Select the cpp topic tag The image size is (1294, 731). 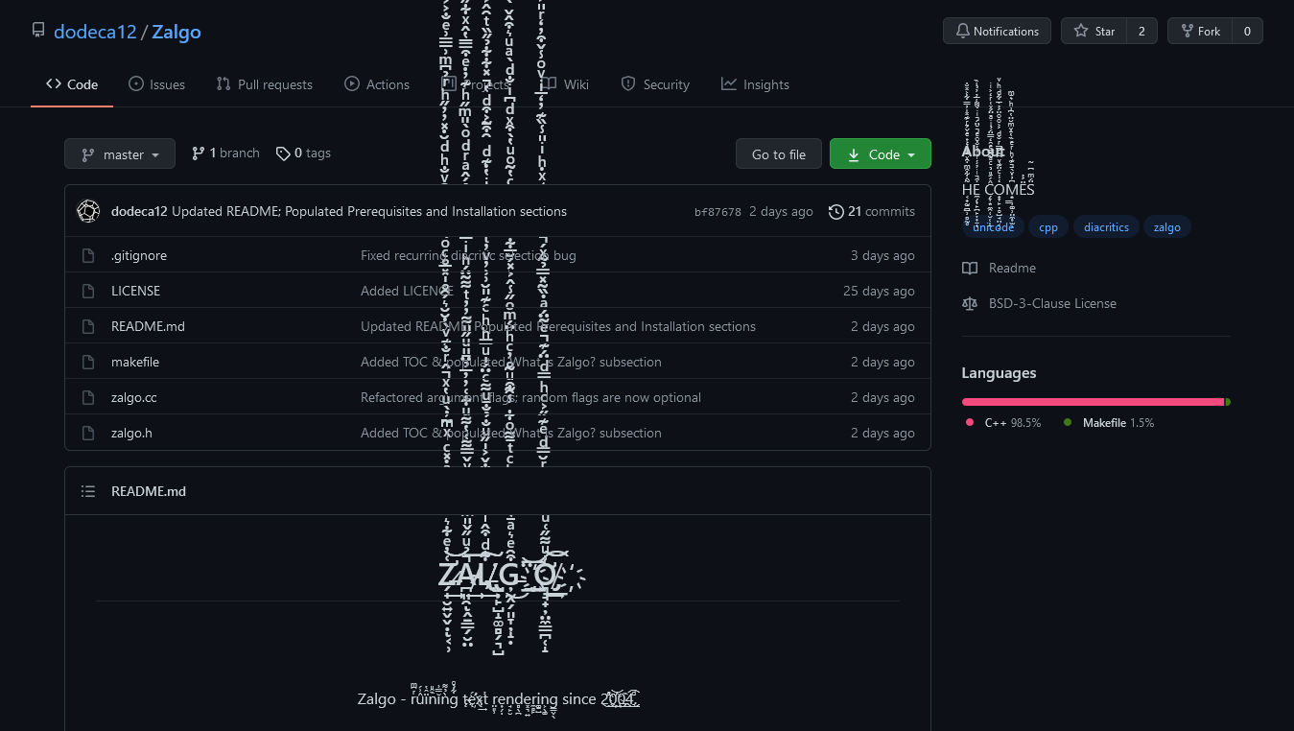1048,227
